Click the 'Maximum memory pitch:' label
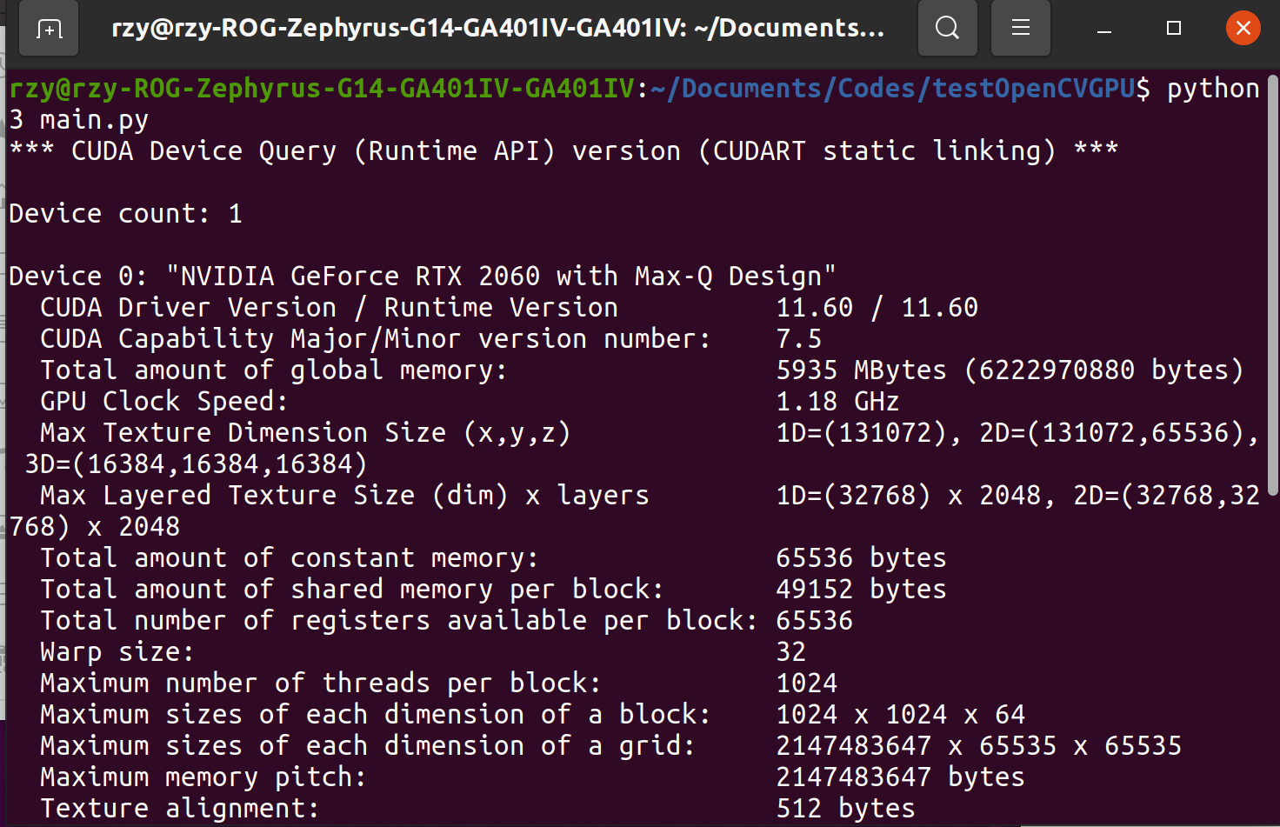Viewport: 1280px width, 827px height. (203, 777)
